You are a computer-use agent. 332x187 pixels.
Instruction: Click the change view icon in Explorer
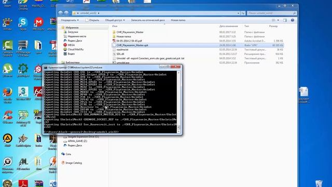[273, 20]
